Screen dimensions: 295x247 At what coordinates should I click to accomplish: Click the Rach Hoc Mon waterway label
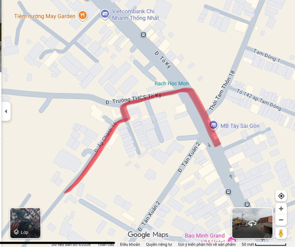[x=171, y=83]
